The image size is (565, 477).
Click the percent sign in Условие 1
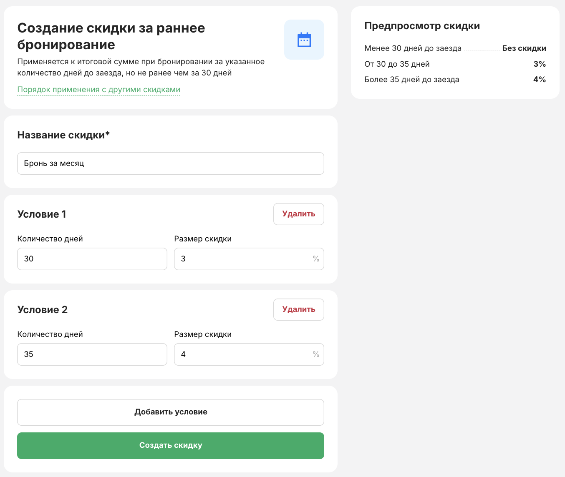[316, 259]
